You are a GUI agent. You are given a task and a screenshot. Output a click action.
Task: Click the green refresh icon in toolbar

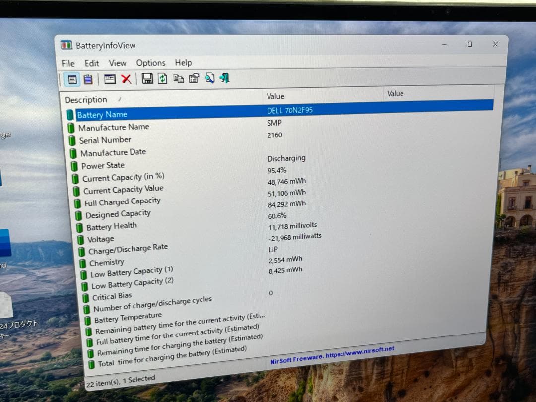point(162,78)
